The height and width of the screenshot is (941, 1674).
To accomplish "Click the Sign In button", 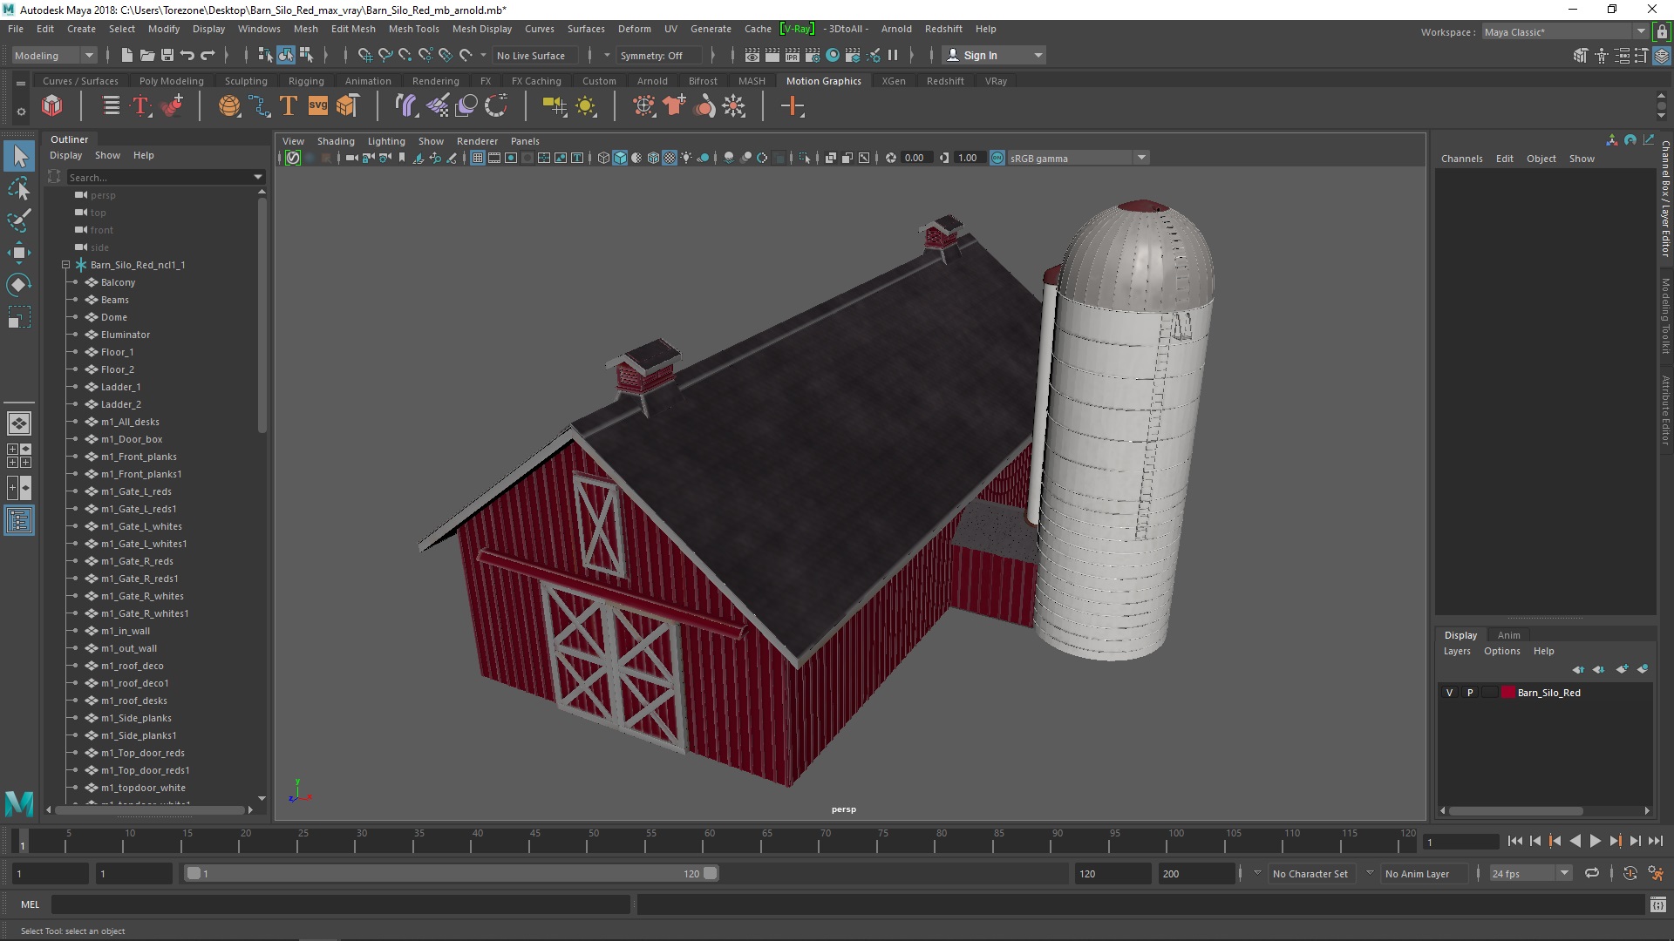I will (x=980, y=55).
